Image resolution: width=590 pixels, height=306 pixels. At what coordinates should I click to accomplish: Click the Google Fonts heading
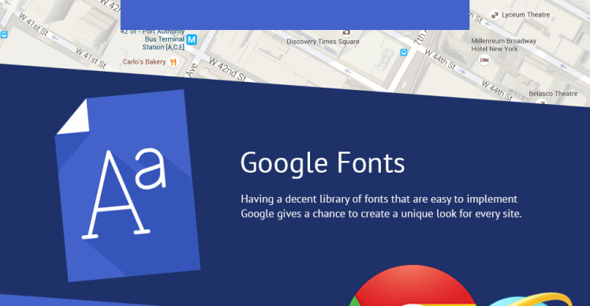323,163
